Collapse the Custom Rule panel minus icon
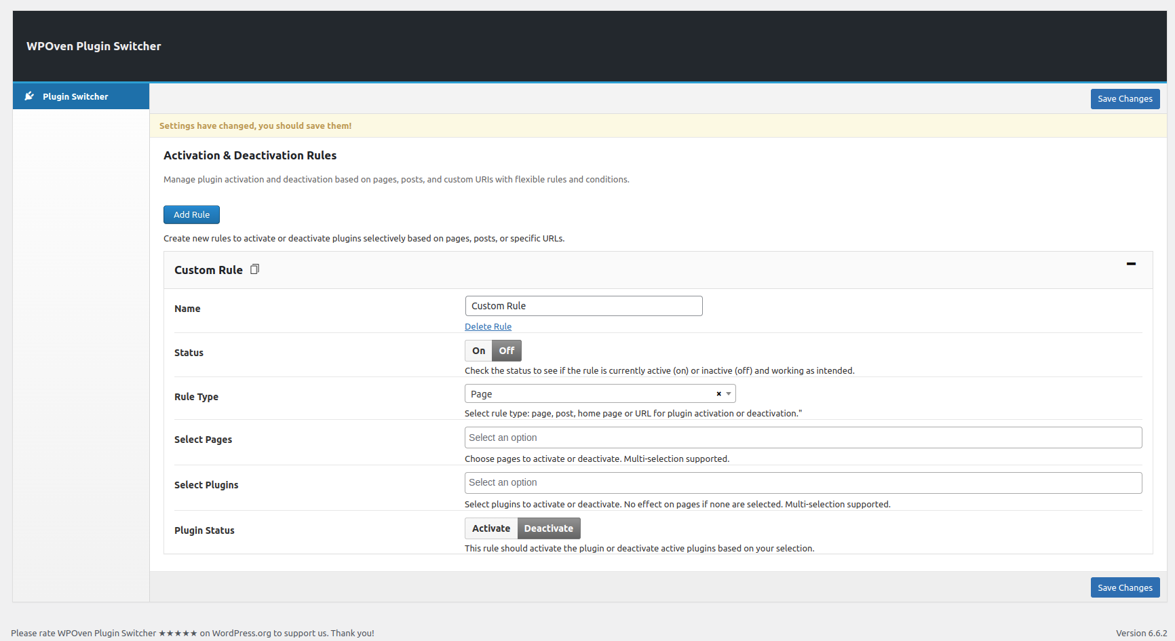 [1131, 263]
